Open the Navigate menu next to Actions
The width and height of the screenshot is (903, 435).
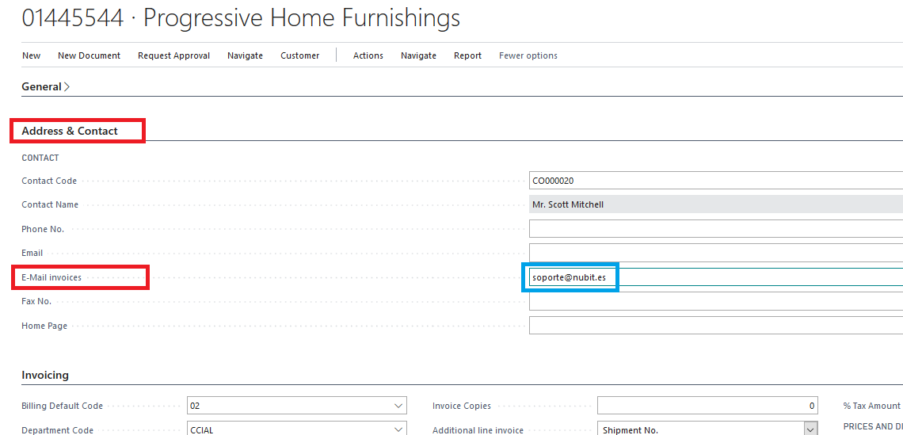point(419,55)
